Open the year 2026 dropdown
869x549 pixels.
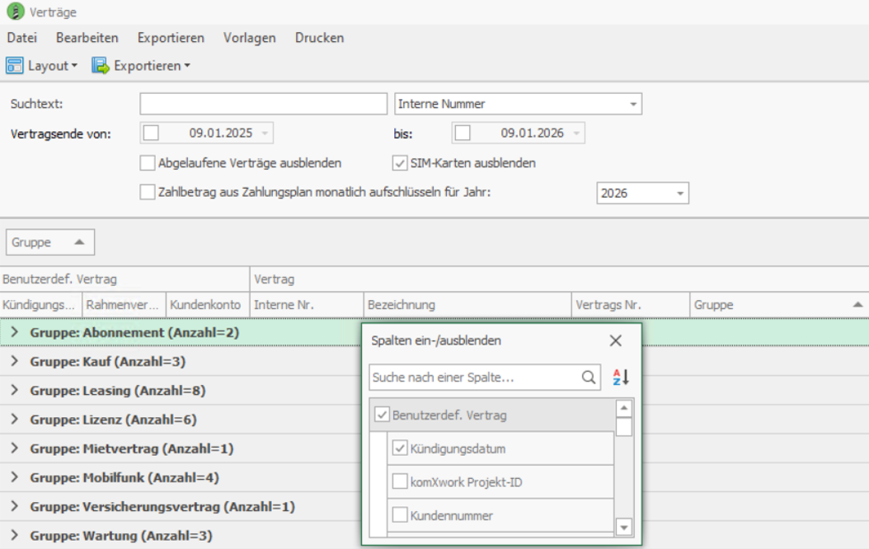point(679,194)
